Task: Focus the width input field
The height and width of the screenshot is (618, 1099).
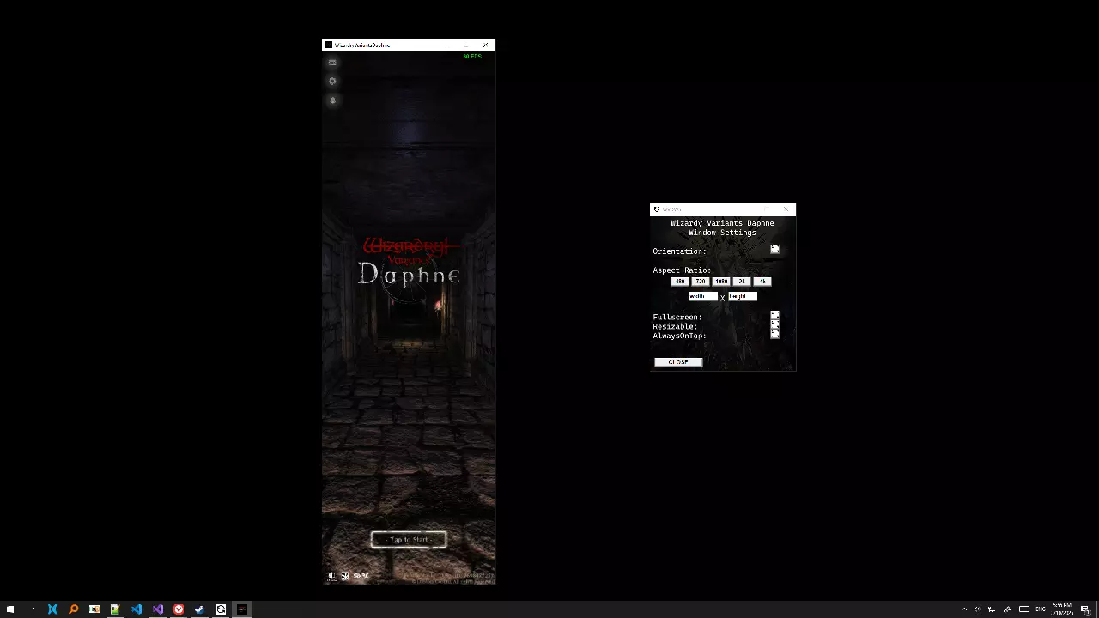Action: point(702,296)
